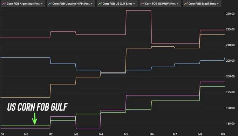Click the M5 marker on the x-axis
Viewport: 238px width, 136px height.
[x=126, y=134]
